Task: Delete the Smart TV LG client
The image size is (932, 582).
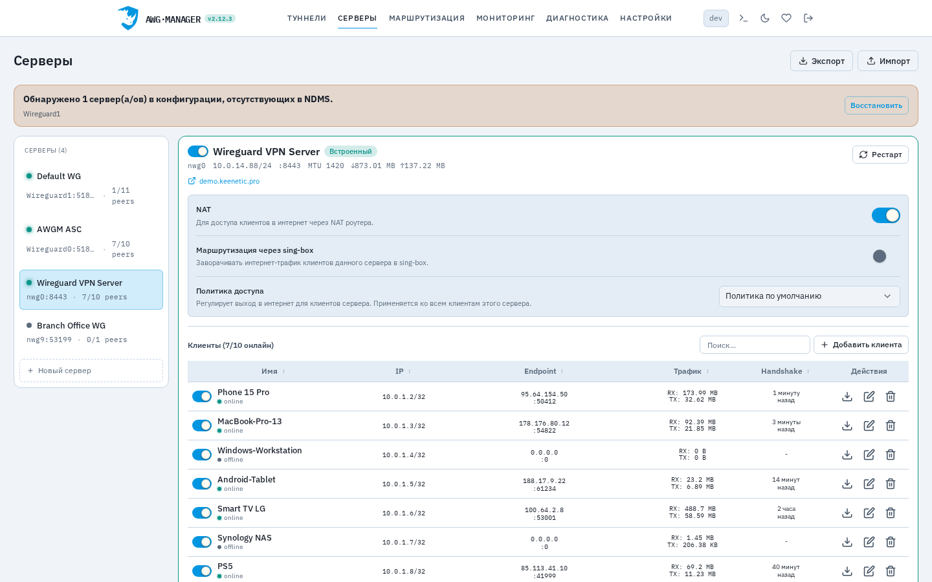Action: click(x=891, y=513)
